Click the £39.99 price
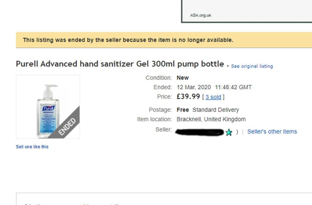 point(188,97)
